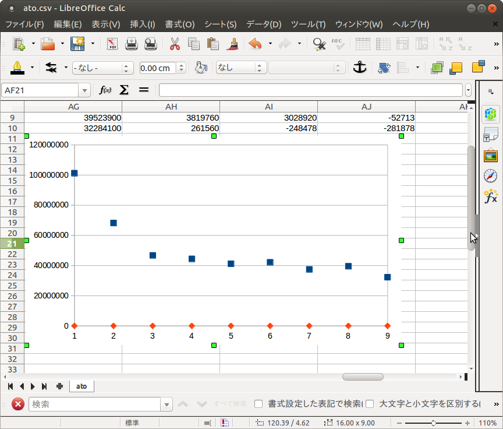Paste from the clipboard
This screenshot has height=429, width=503.
click(212, 44)
